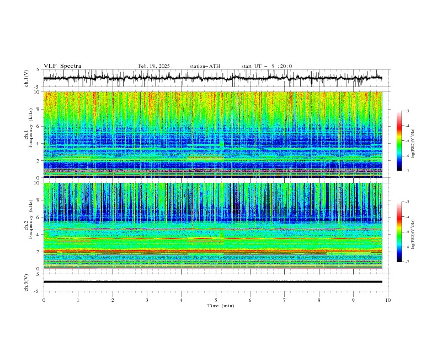Click the "ch.3(V)" axis label

tap(26, 282)
